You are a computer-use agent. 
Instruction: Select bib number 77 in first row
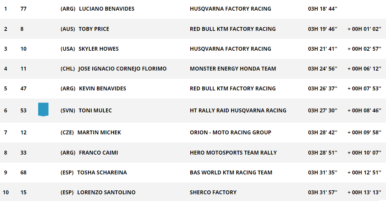point(23,9)
